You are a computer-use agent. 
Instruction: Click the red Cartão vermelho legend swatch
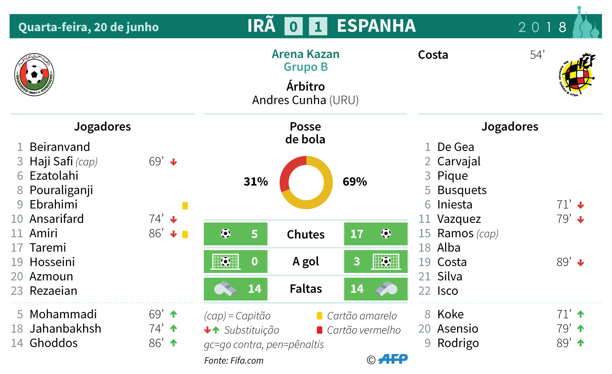click(320, 330)
